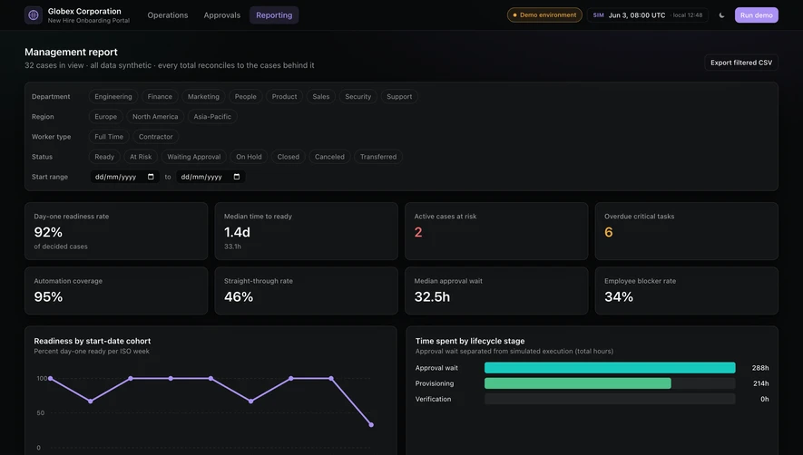Toggle the Product department filter
The height and width of the screenshot is (455, 803).
pos(284,96)
